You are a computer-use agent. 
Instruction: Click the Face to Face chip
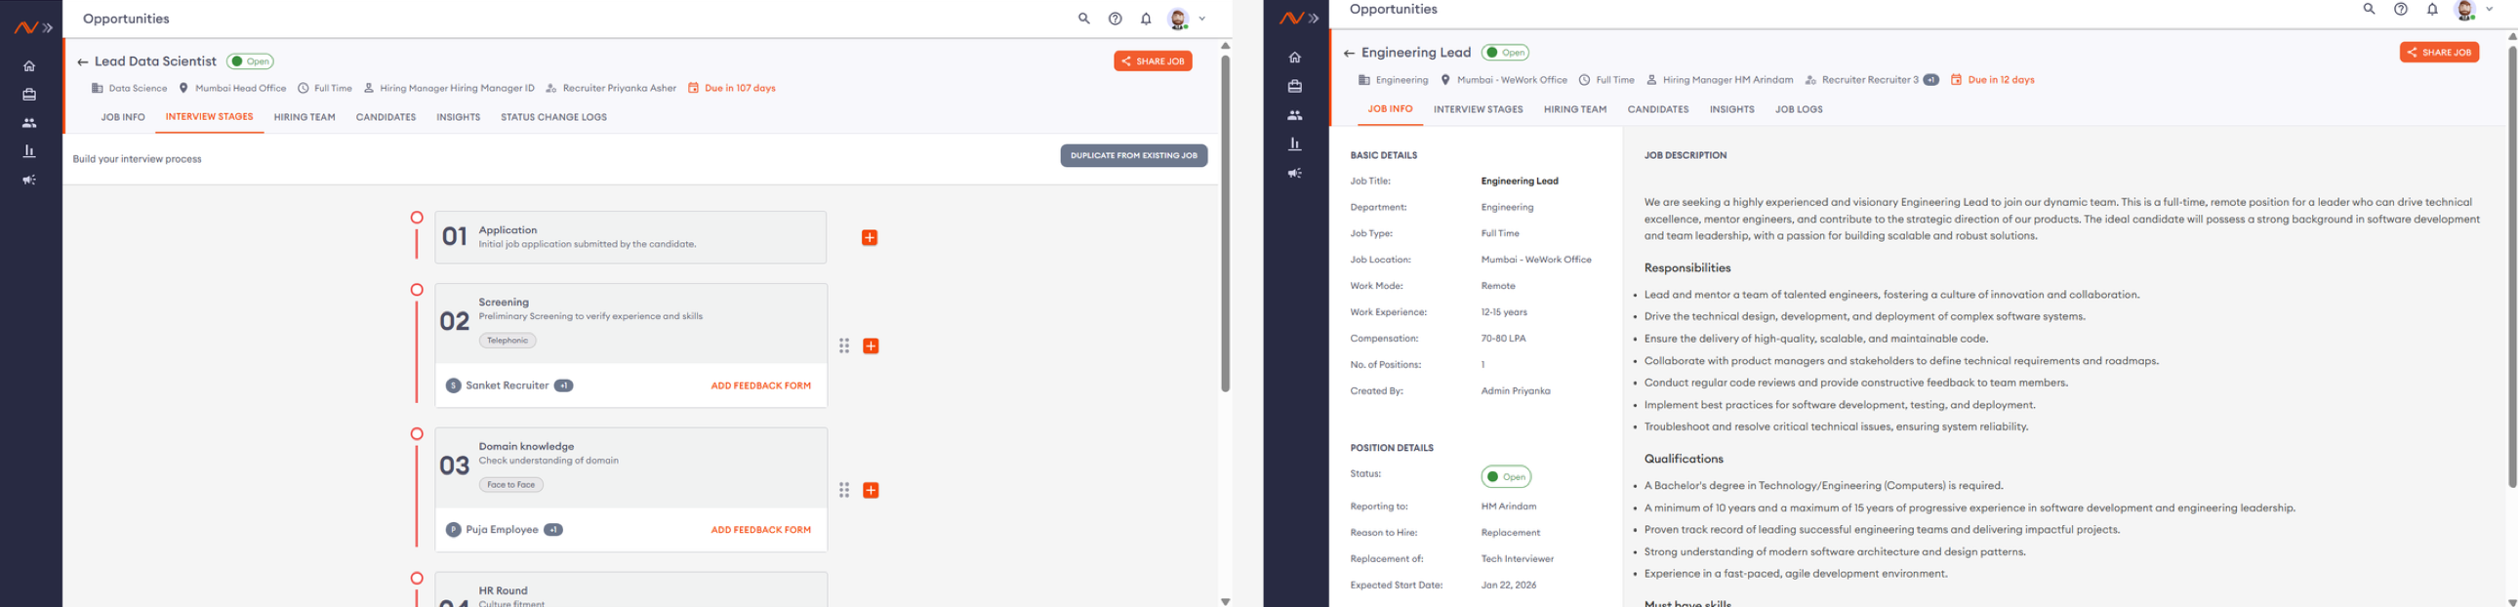(511, 485)
